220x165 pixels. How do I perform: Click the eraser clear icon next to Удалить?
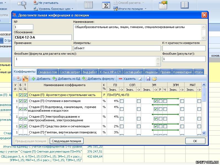[x=140, y=79]
